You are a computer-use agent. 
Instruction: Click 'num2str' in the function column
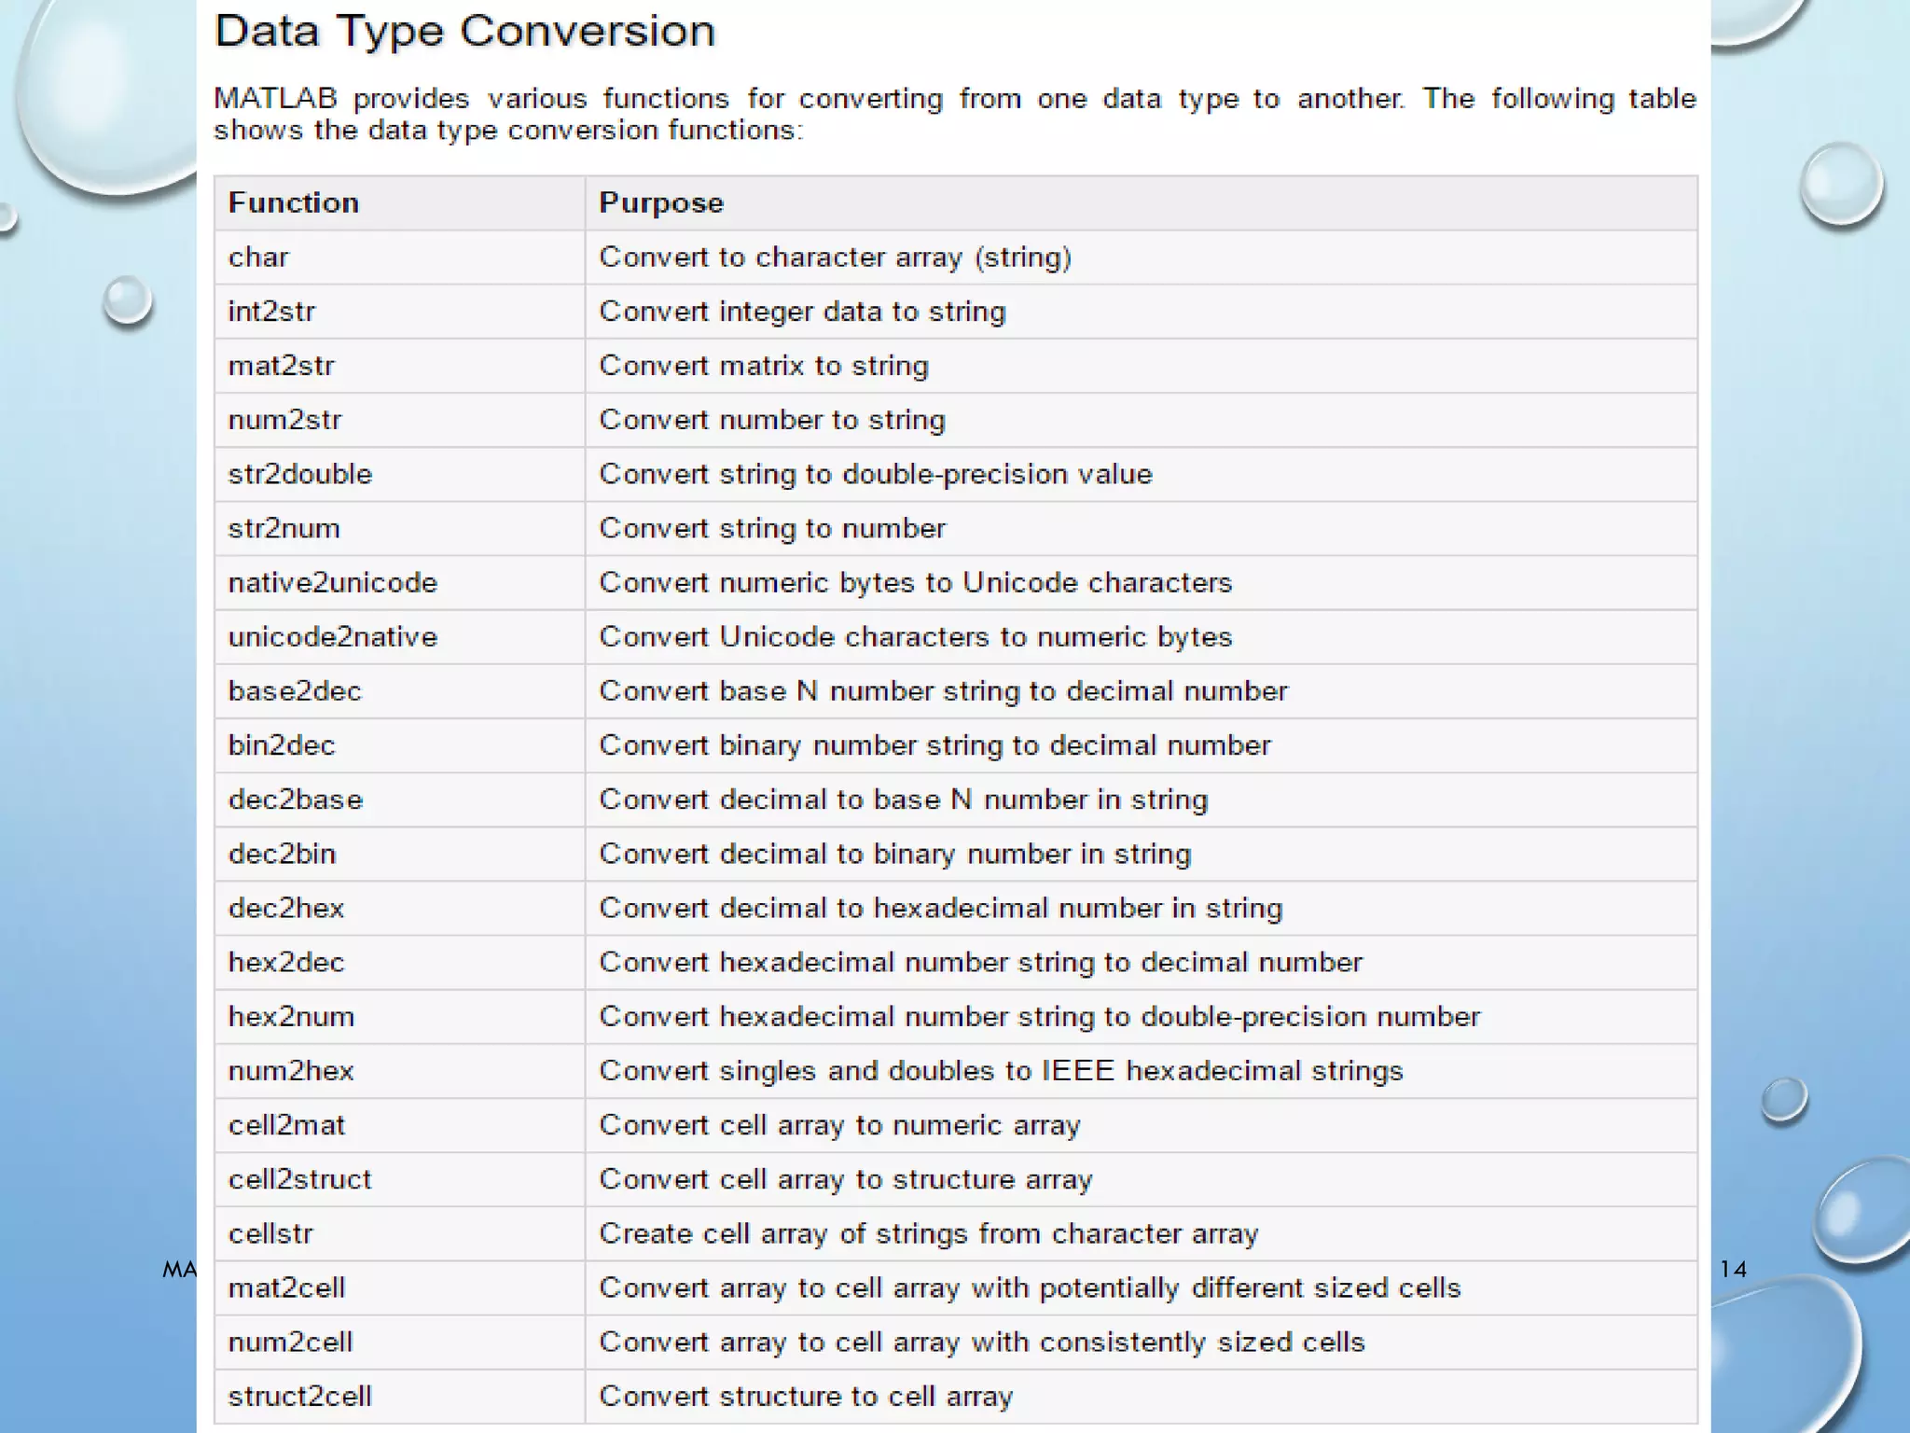(284, 419)
